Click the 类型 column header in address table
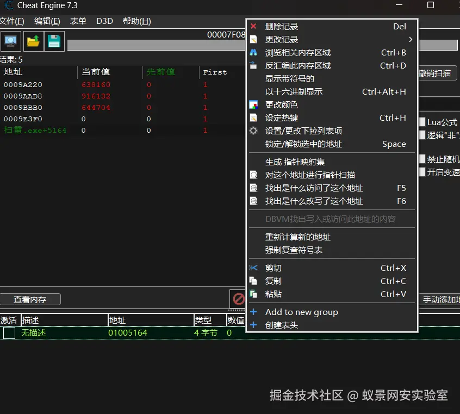 210,320
